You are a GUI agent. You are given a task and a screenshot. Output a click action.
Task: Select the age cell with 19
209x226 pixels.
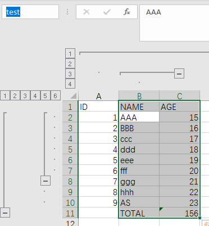click(x=180, y=160)
